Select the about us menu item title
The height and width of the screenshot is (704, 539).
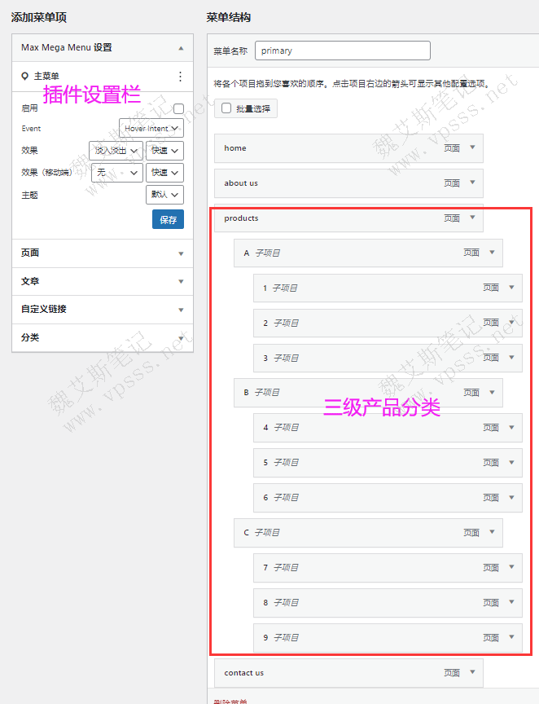pos(241,183)
